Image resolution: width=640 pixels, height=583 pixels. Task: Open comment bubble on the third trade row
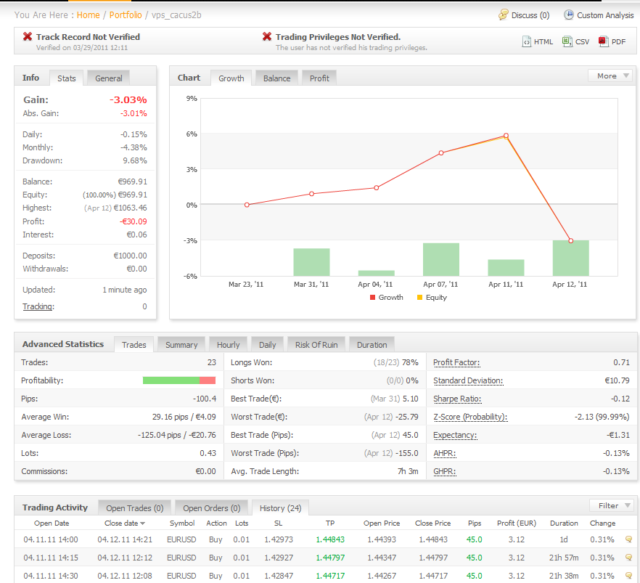pyautogui.click(x=629, y=576)
